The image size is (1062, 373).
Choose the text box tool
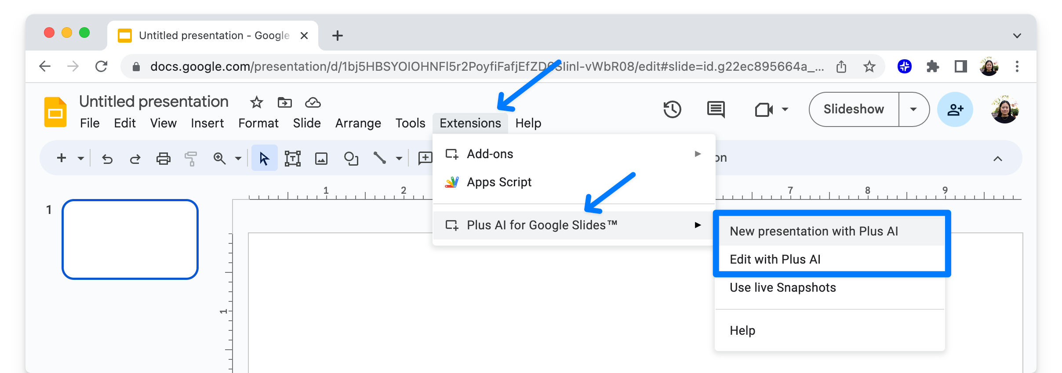292,158
